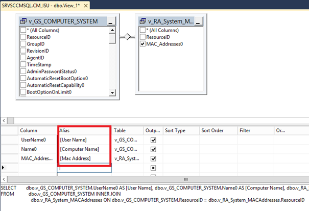
Task: Check the TimeStamp column
Action: tap(23, 64)
